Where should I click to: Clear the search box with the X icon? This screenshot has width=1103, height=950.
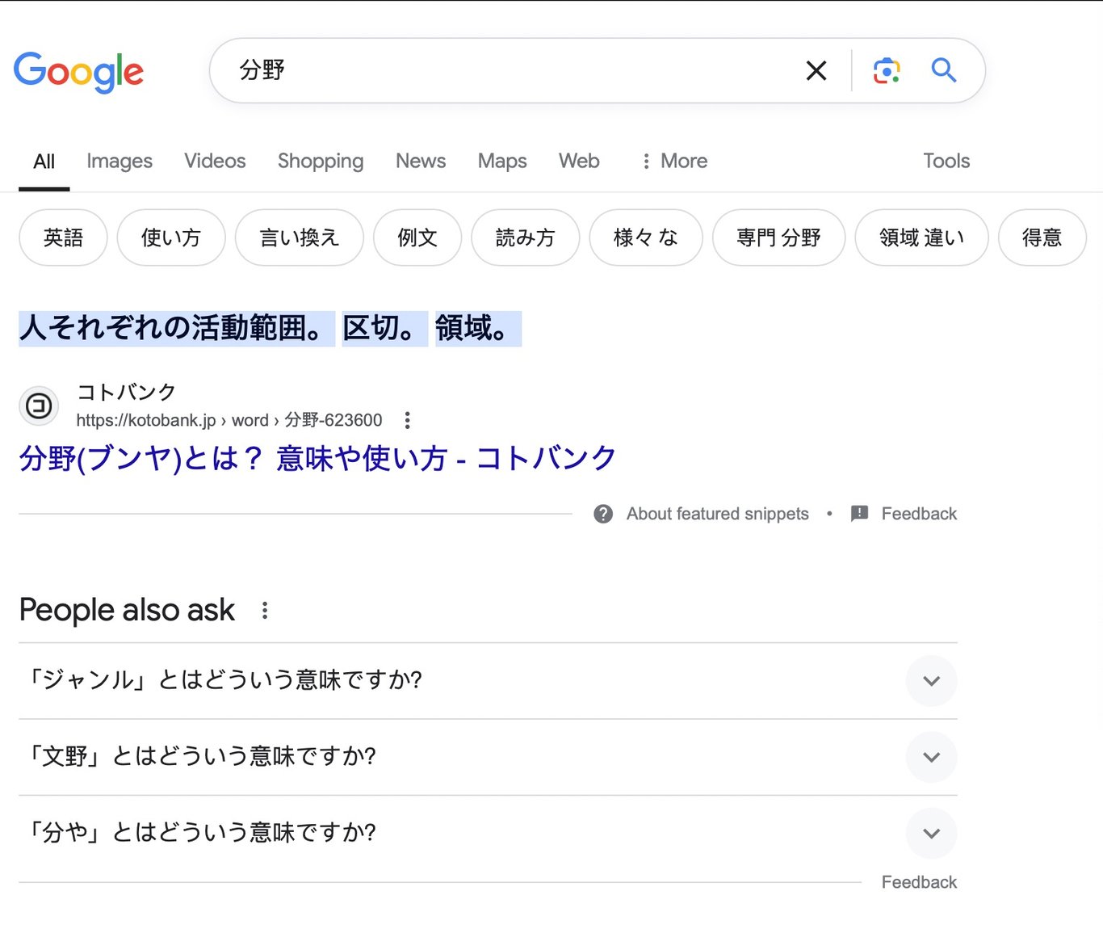tap(816, 71)
